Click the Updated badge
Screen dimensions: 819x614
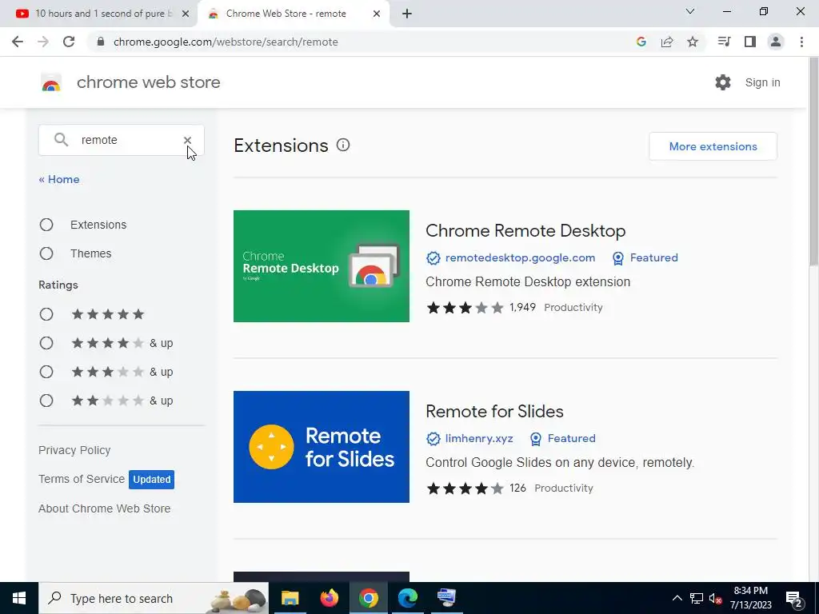click(151, 480)
